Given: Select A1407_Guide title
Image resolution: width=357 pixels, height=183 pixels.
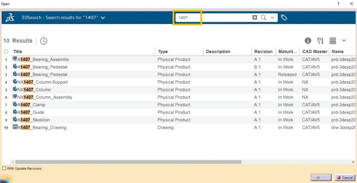Looking at the screenshot, I should [x=31, y=112].
